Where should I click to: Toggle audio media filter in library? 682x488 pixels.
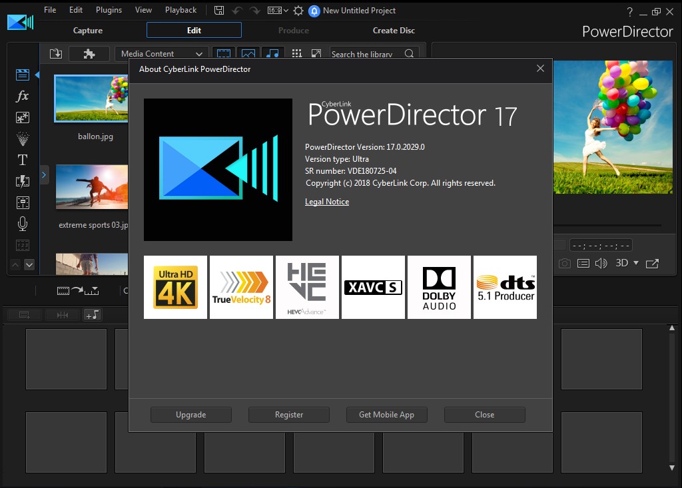click(x=272, y=53)
